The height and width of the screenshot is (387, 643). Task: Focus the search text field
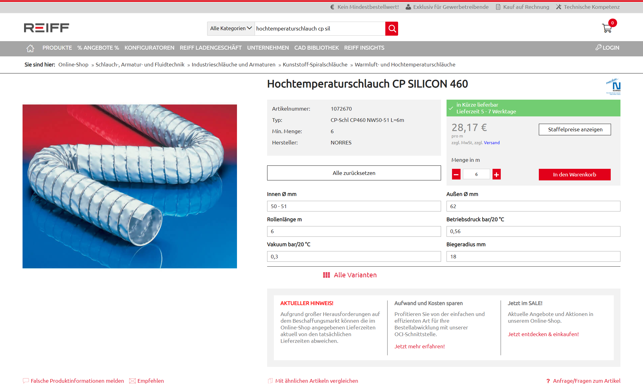pos(320,29)
